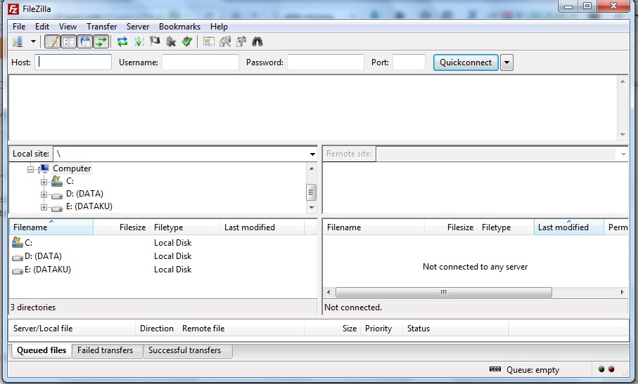Open the View menu
Screen dimensions: 638x384
(68, 27)
